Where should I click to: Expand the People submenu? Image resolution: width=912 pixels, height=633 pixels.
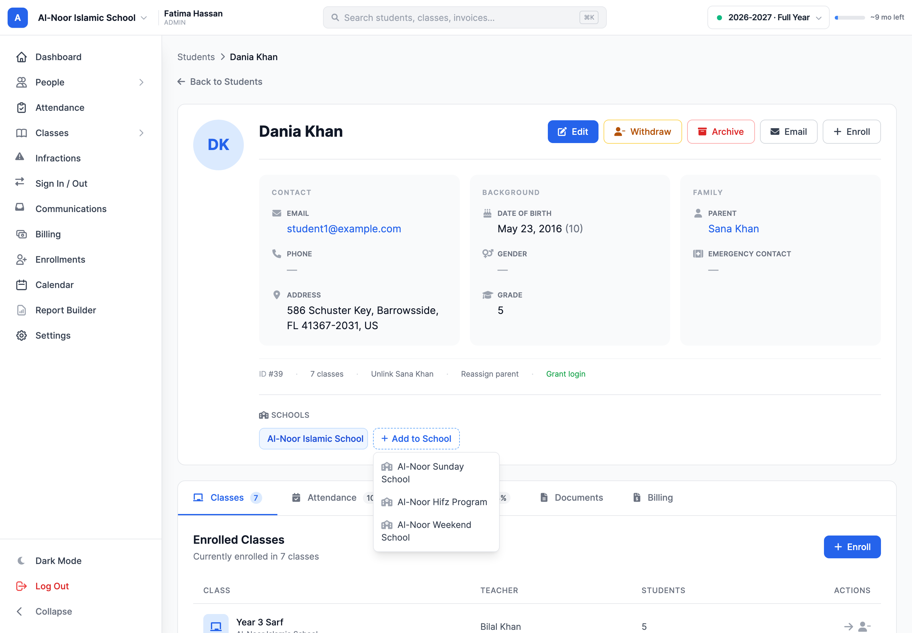pos(141,82)
